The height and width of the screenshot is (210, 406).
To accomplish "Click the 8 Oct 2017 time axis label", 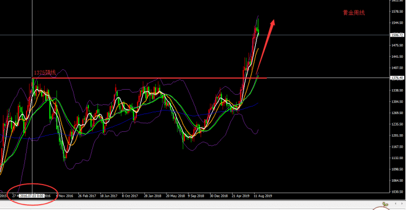I will pos(130,196).
